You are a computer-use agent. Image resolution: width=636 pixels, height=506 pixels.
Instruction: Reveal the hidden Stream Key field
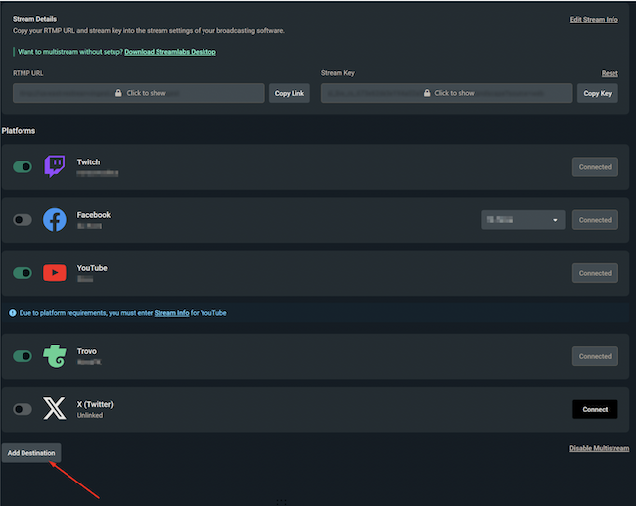pyautogui.click(x=446, y=93)
